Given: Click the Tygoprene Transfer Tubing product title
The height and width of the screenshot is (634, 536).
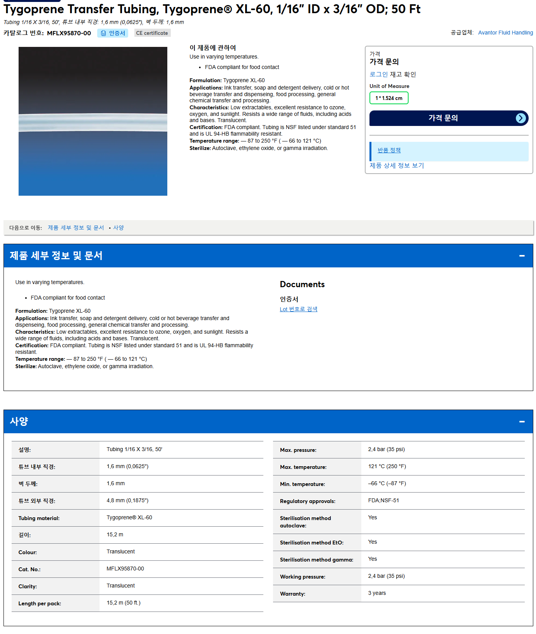Looking at the screenshot, I should pos(212,9).
